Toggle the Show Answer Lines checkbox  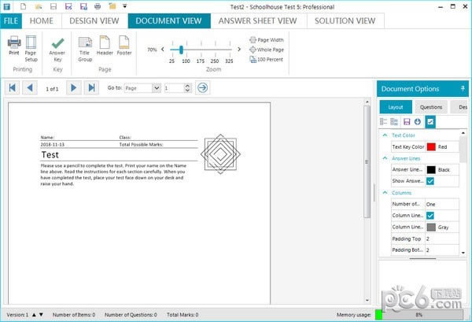(430, 181)
